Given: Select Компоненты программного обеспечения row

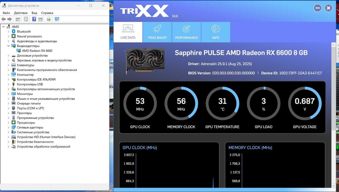Looking at the screenshot, I should click(x=47, y=70).
